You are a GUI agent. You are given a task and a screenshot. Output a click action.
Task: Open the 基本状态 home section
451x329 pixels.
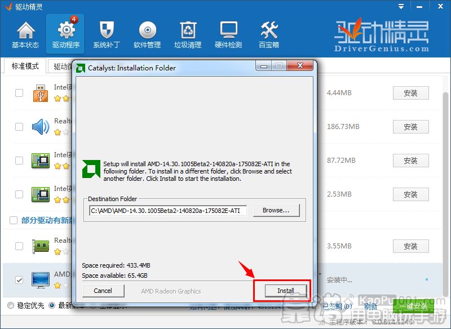(x=25, y=34)
